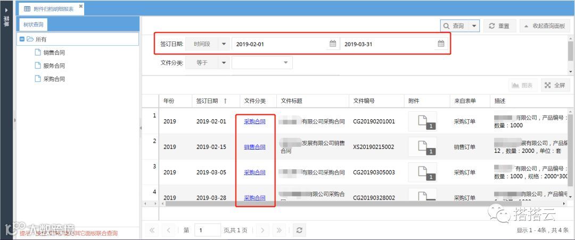Click 收起查询面板 to collapse query panel

[545, 26]
